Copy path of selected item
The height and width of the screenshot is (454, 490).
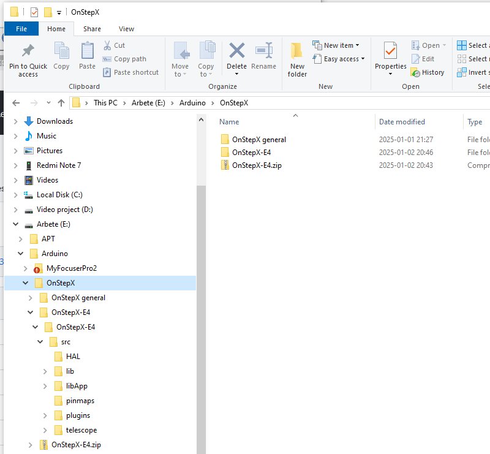[x=124, y=59]
